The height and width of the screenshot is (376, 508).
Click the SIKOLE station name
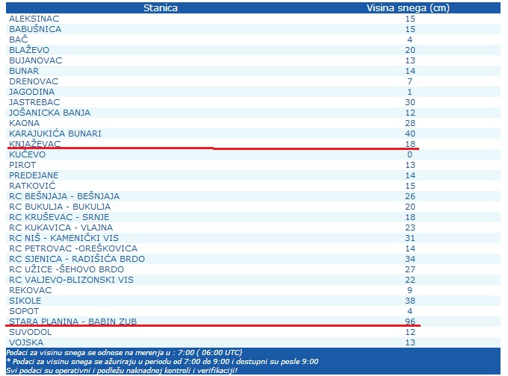pos(25,301)
